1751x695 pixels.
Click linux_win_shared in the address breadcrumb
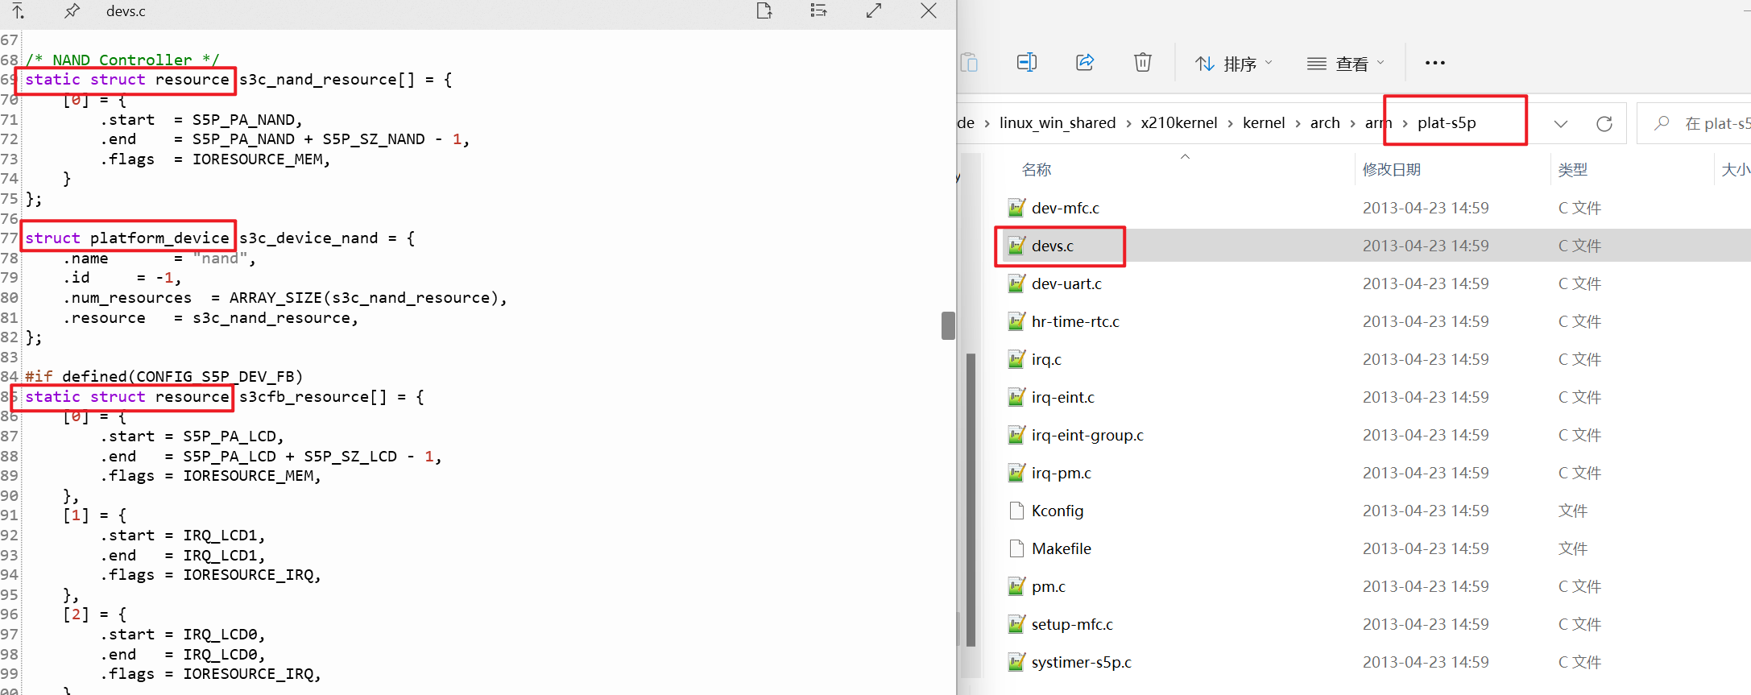click(1058, 122)
